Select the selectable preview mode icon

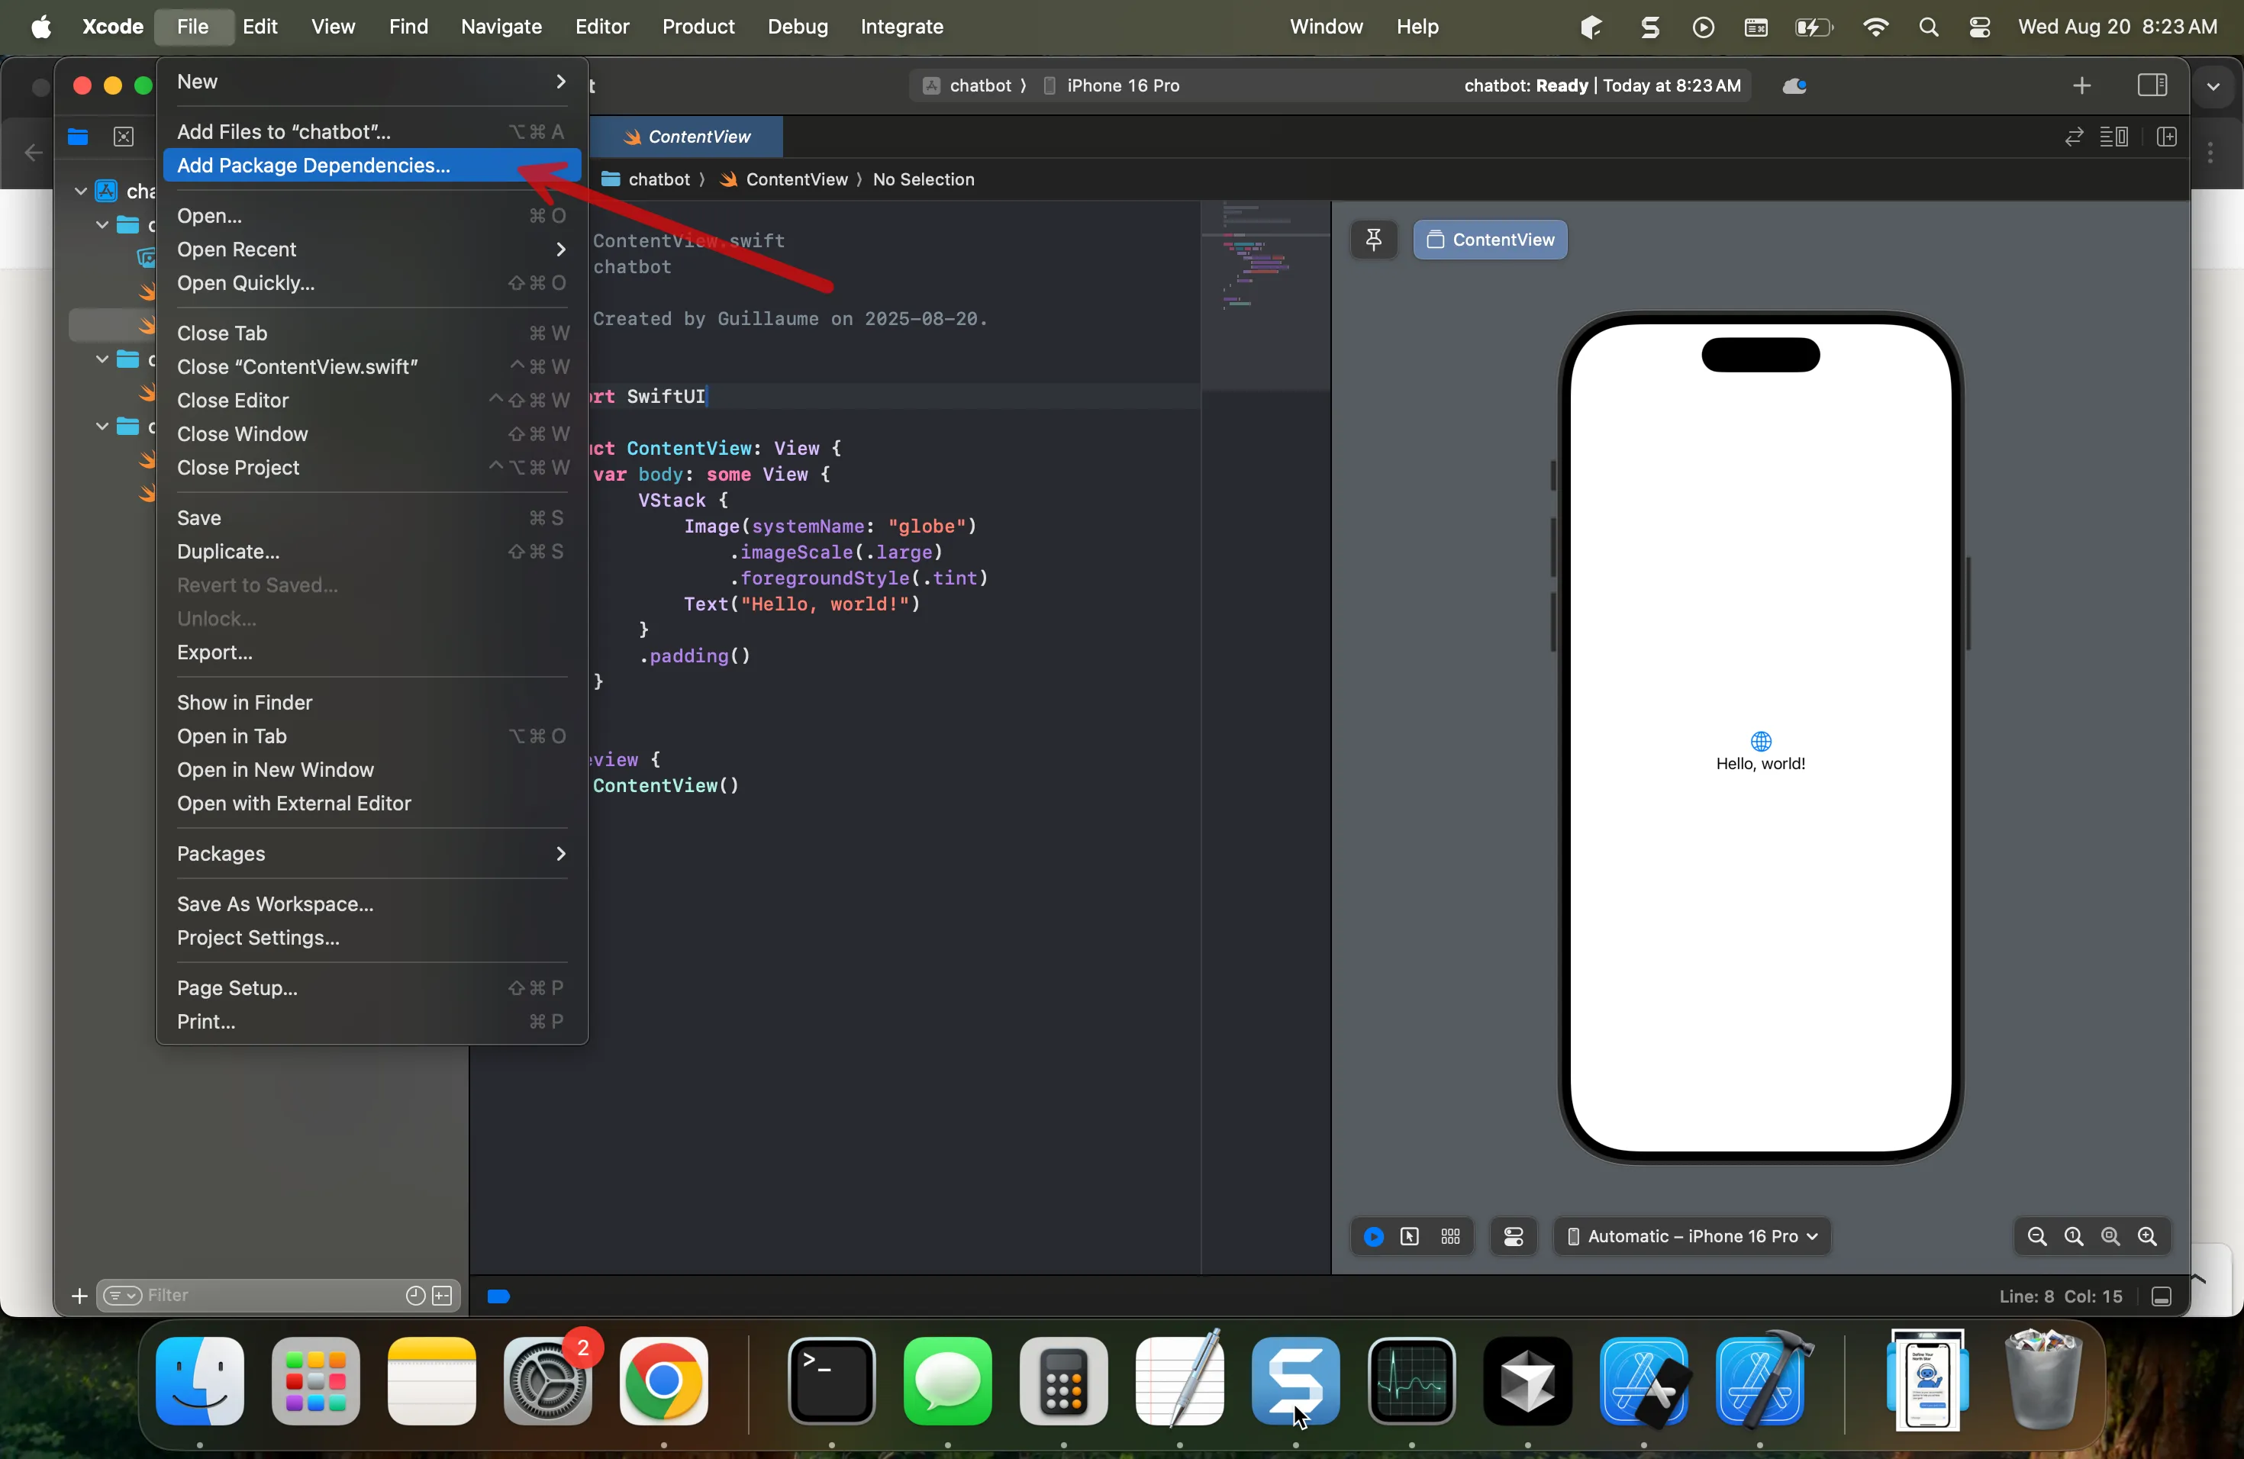click(x=1409, y=1237)
